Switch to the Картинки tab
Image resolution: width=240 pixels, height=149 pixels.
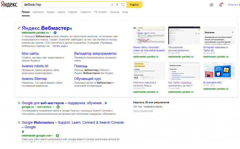[38, 12]
